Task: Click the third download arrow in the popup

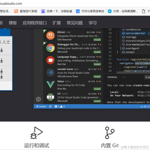Action: [x=2, y=71]
